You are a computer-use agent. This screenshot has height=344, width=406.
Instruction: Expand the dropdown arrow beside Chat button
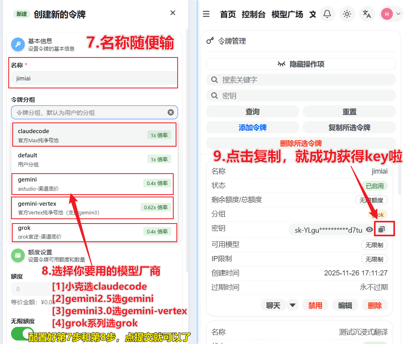(x=293, y=305)
